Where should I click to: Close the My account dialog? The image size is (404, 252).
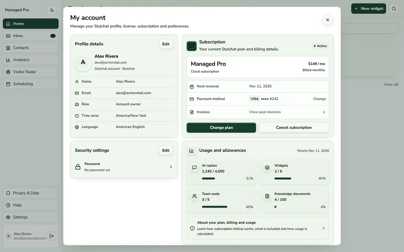[x=328, y=20]
